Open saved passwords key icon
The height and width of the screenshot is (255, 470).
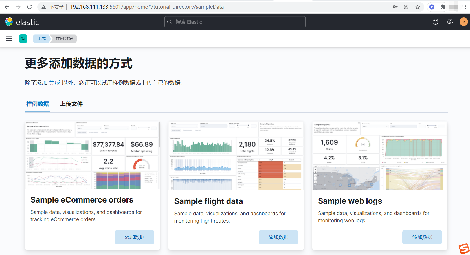pyautogui.click(x=395, y=7)
